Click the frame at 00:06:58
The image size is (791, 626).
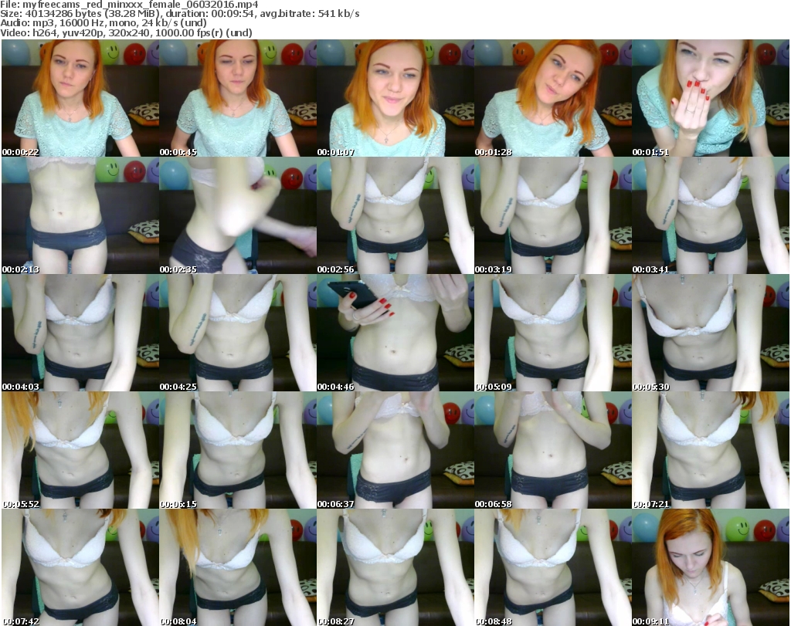553,450
